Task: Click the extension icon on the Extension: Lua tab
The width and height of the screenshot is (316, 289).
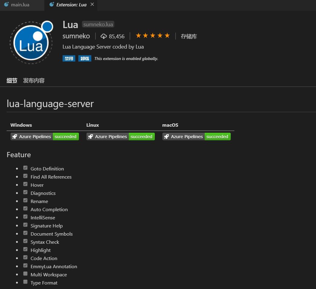Action: coord(51,5)
